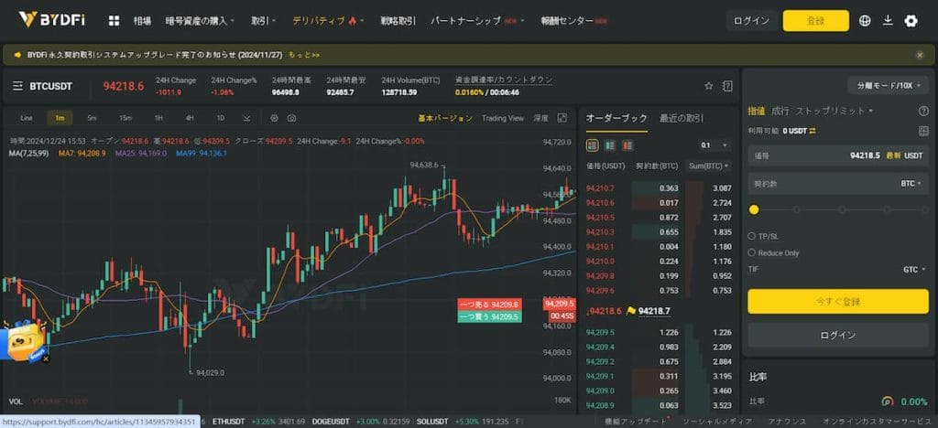Image resolution: width=938 pixels, height=428 pixels.
Task: Open the Sum(BTC) column dropdown
Action: pyautogui.click(x=710, y=166)
